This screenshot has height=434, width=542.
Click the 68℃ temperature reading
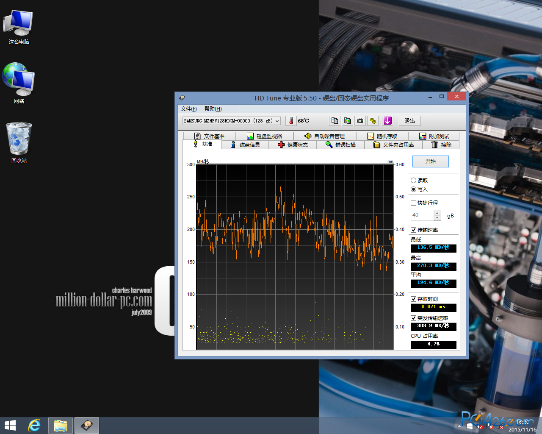[304, 121]
